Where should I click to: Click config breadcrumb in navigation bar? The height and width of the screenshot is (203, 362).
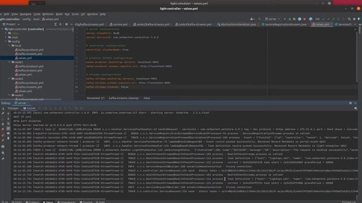(x=27, y=19)
